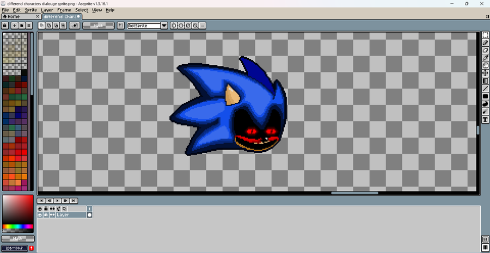Play the animation
The height and width of the screenshot is (253, 490).
click(58, 201)
